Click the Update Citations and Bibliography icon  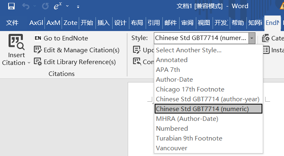click(x=137, y=50)
